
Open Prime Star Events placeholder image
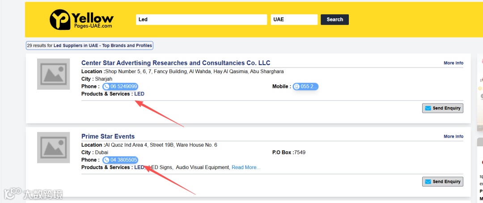(53, 148)
